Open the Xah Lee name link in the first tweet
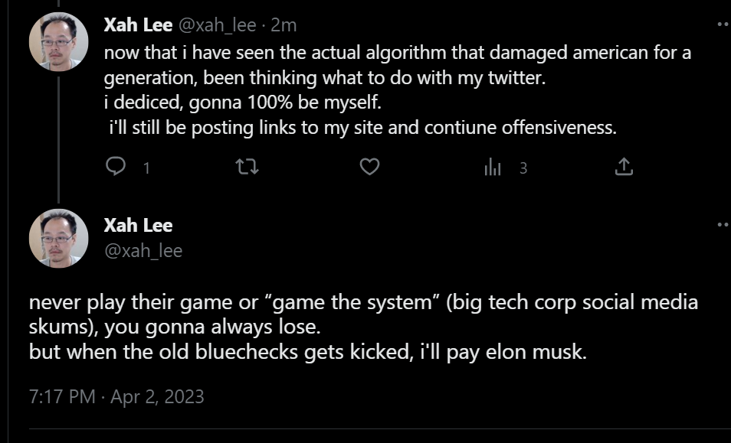This screenshot has height=443, width=731. [x=138, y=24]
